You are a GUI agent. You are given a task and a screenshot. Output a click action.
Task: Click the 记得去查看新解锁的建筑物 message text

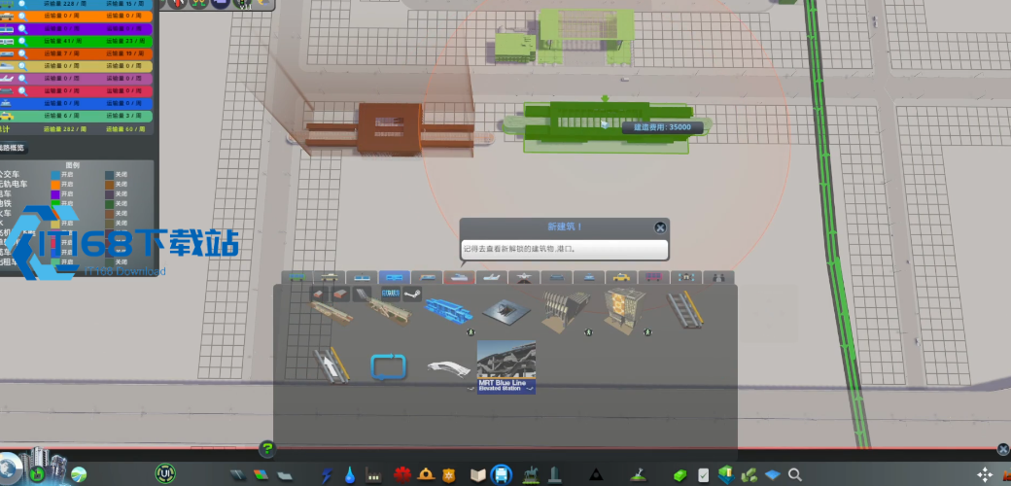tap(519, 248)
